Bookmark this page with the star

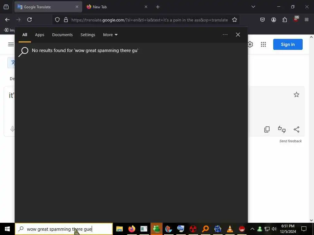click(235, 20)
